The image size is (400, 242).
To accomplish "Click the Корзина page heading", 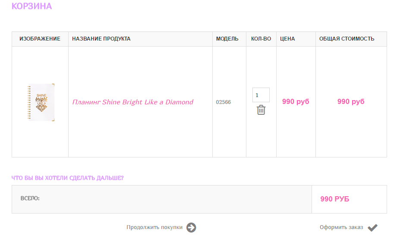I will click(x=31, y=6).
